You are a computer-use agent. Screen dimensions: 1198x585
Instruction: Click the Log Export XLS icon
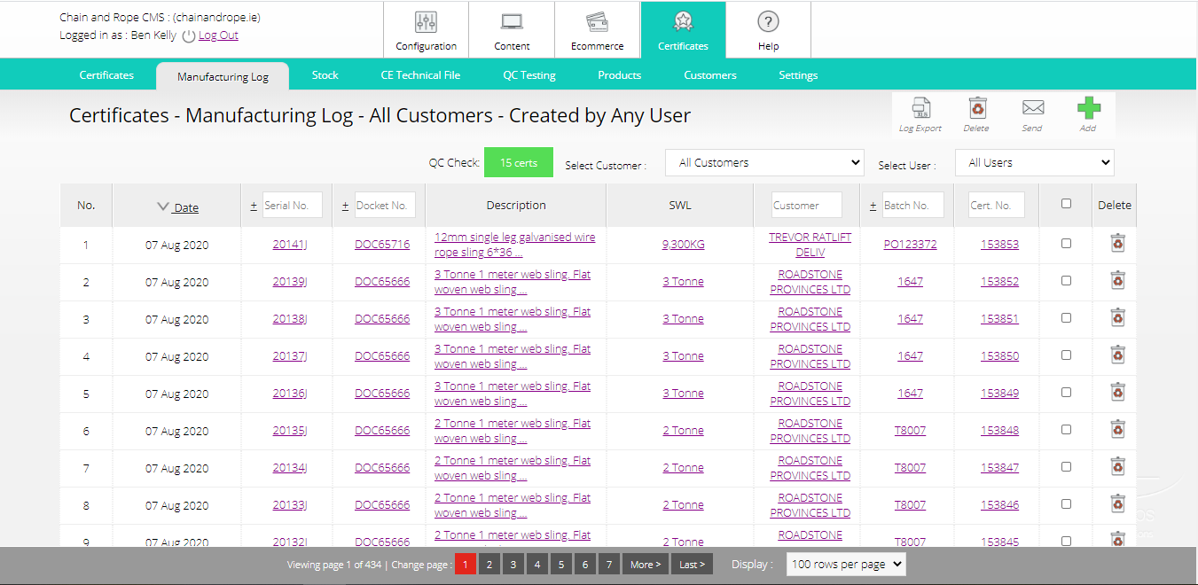click(920, 109)
